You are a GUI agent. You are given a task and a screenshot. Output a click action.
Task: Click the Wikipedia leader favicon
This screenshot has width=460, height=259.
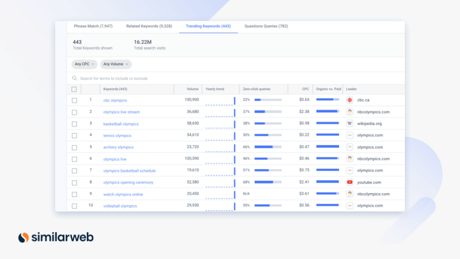tap(350, 124)
